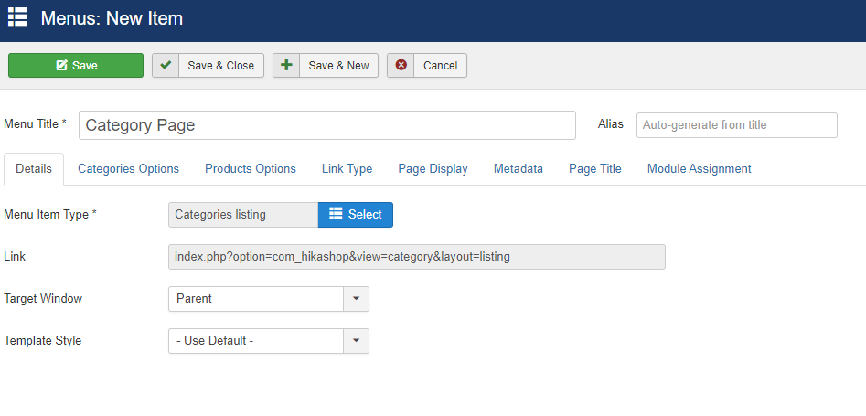Image resolution: width=866 pixels, height=416 pixels.
Task: Switch to the Categories Options tab
Action: pos(128,169)
